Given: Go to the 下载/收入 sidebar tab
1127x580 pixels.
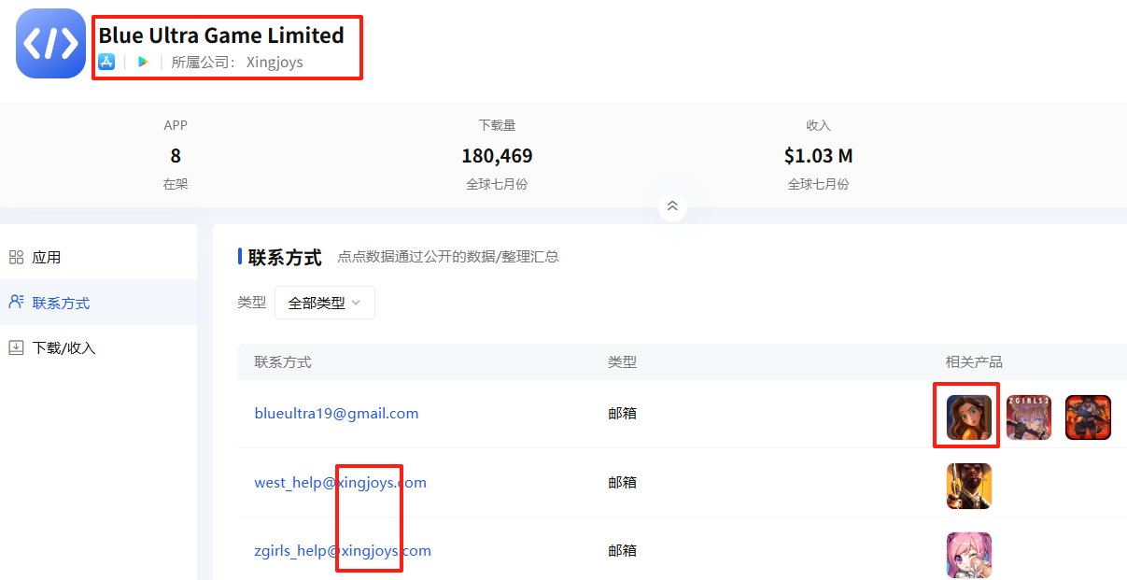Looking at the screenshot, I should tap(98, 347).
